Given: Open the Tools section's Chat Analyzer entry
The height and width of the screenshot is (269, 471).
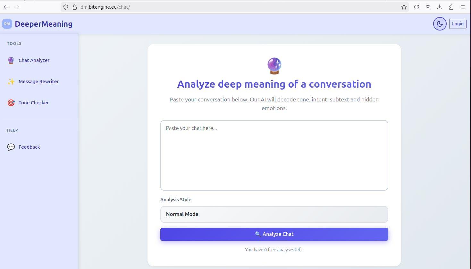Looking at the screenshot, I should click(34, 60).
